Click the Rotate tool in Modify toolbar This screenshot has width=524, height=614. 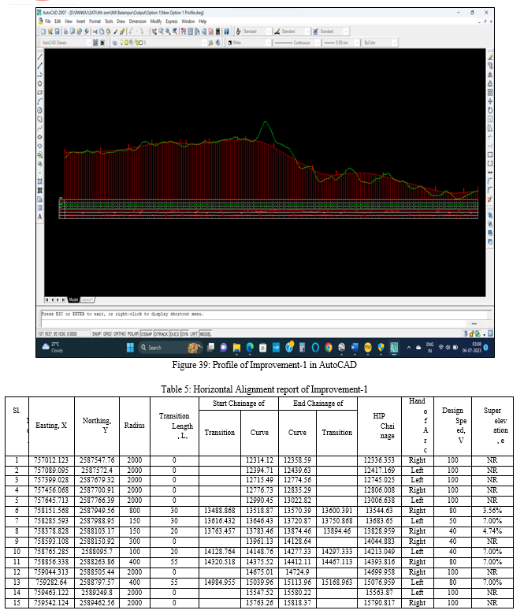click(x=490, y=110)
